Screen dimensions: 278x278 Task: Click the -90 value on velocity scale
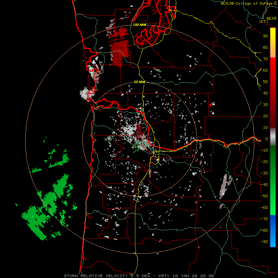[264, 242]
